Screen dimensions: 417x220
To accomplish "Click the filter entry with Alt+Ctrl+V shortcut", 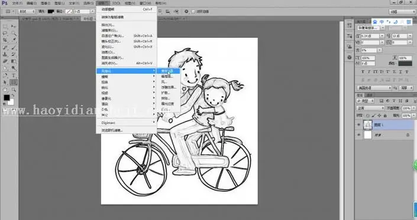I will [127, 63].
